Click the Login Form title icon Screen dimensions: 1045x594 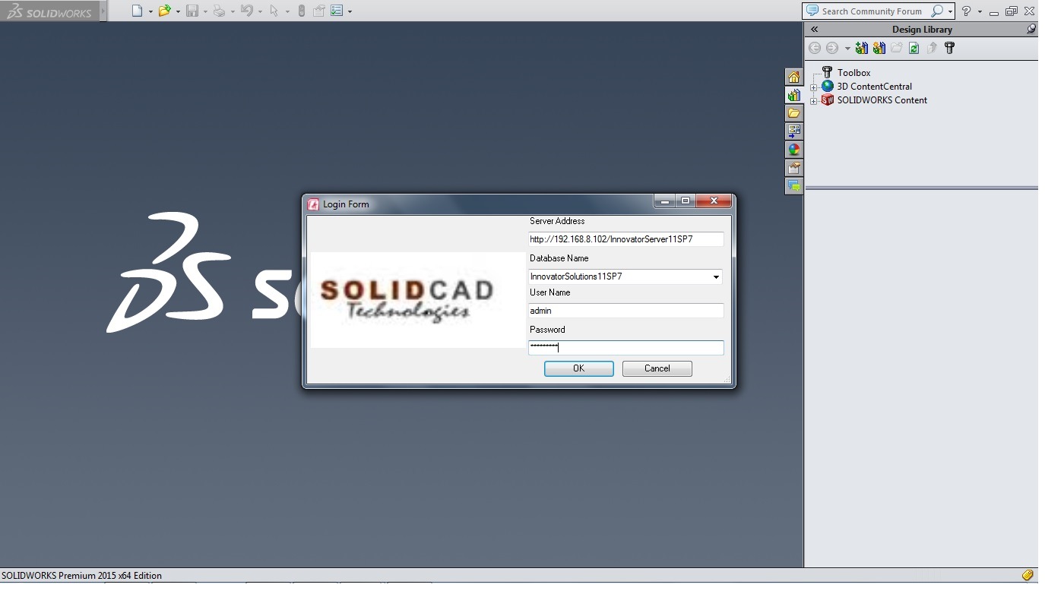click(312, 204)
